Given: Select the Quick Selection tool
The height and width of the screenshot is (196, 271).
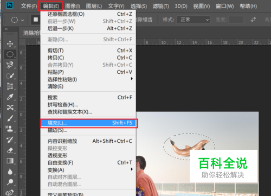Looking at the screenshot, I should (10, 75).
